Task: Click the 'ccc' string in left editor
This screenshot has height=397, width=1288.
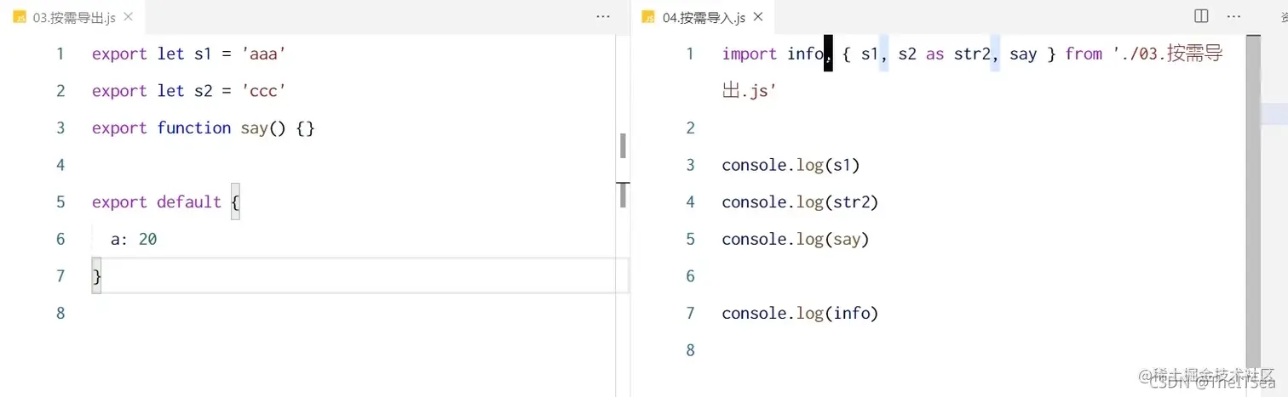Action: (x=264, y=91)
